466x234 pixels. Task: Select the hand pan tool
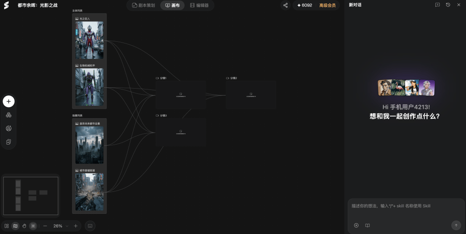[24, 226]
